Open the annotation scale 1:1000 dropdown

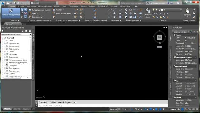point(173,109)
